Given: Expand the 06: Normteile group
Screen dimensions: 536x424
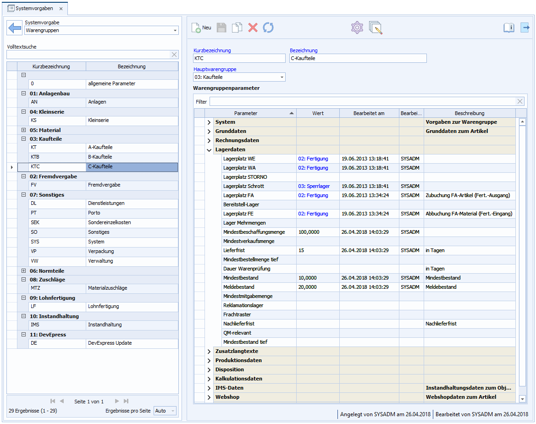Looking at the screenshot, I should click(23, 271).
